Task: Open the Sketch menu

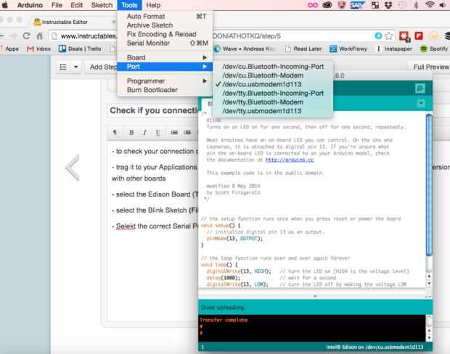Action: point(102,5)
